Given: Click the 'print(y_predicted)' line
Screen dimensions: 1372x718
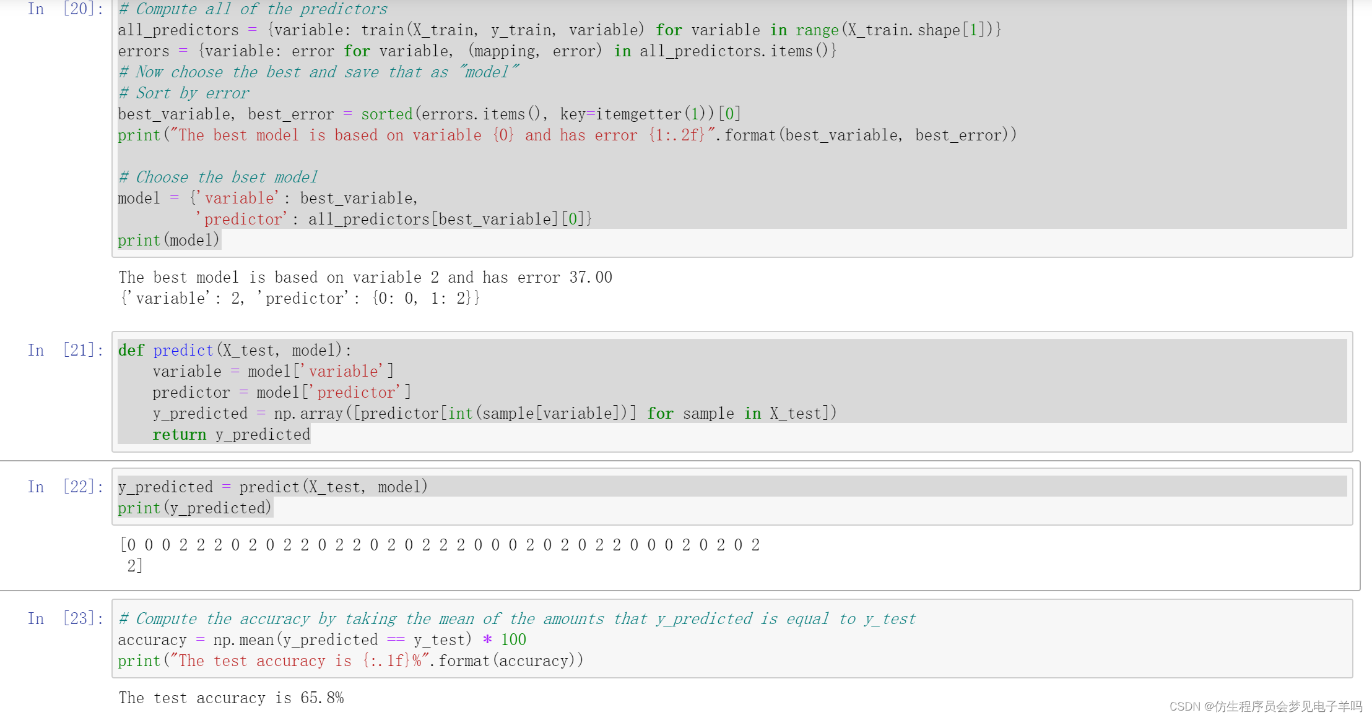Looking at the screenshot, I should (x=194, y=508).
